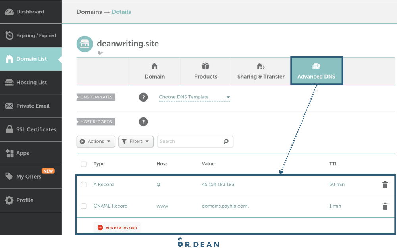
Task: Open the Actions dropdown
Action: tap(96, 142)
